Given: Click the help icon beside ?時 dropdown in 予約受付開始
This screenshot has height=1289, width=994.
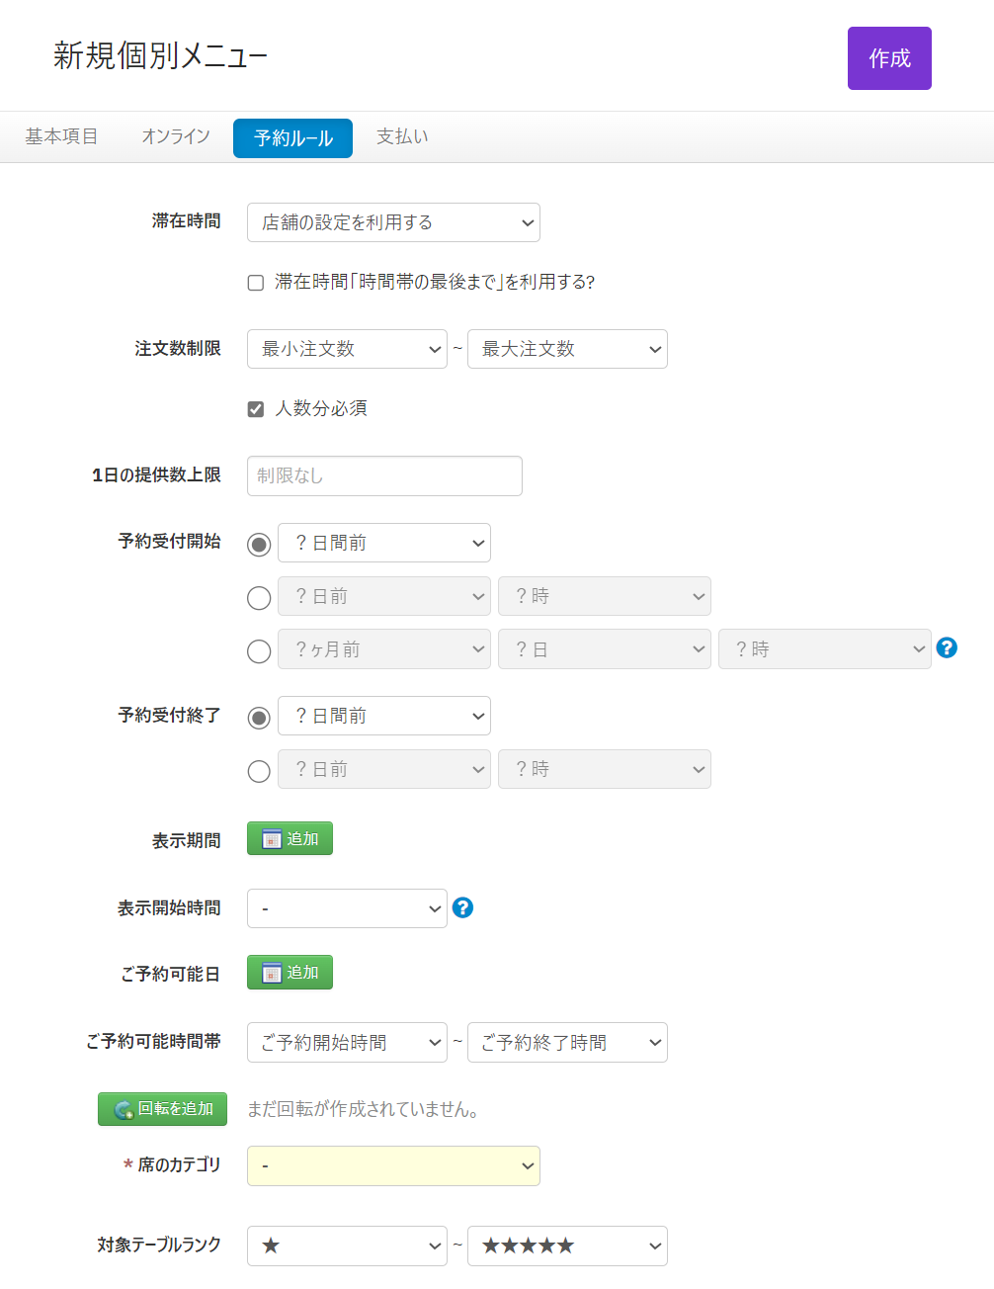Looking at the screenshot, I should [x=947, y=647].
